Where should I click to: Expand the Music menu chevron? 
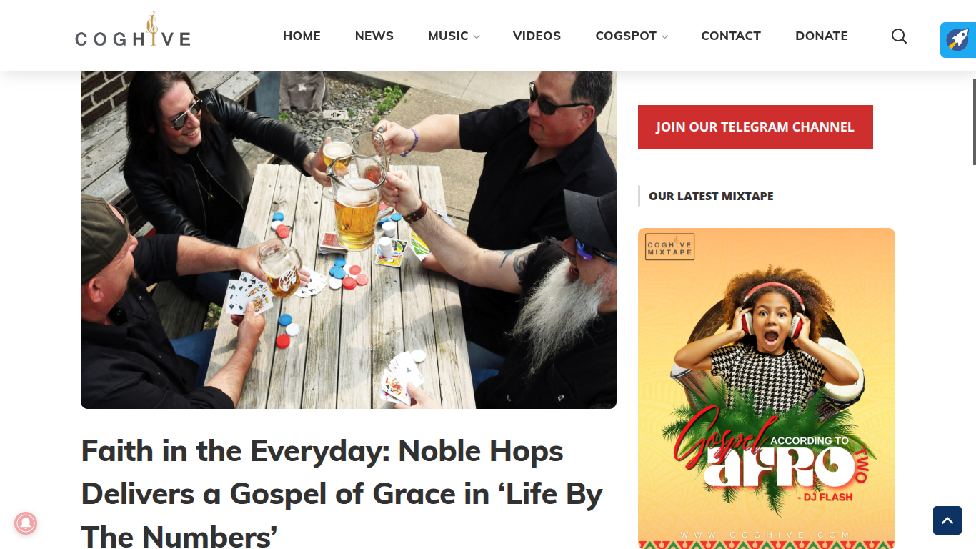[x=477, y=36]
